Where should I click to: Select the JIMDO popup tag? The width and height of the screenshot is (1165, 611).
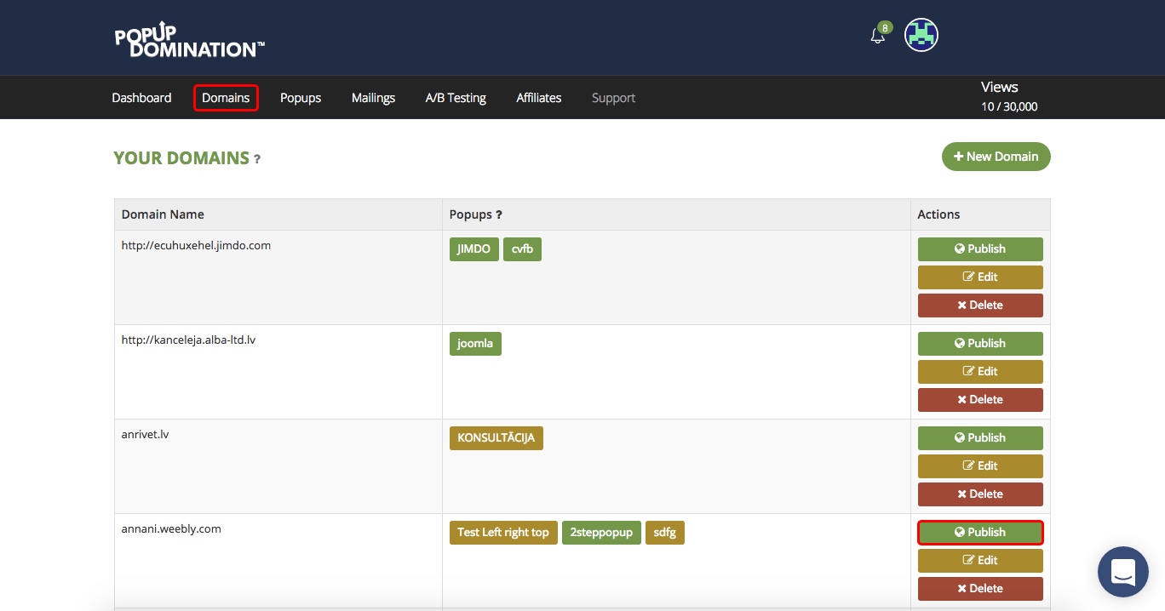(474, 249)
